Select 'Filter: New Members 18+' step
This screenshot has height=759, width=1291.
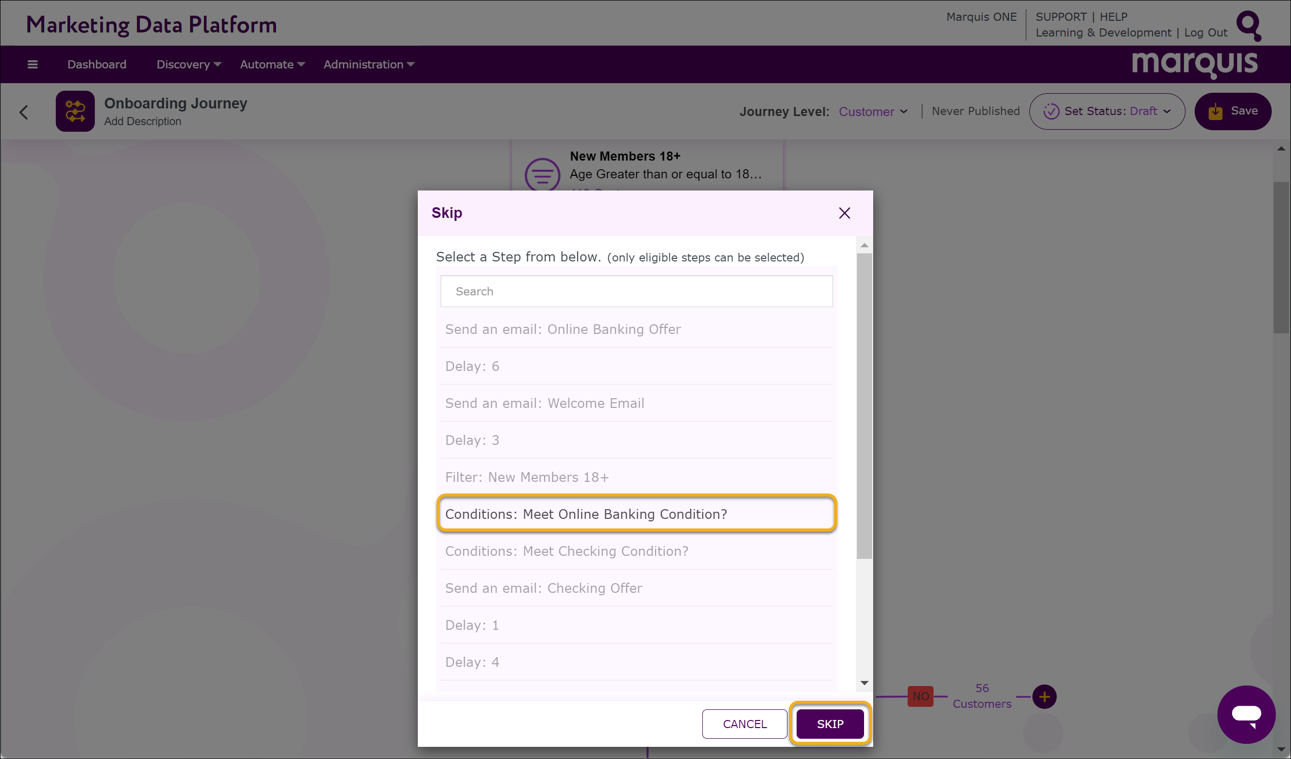tap(636, 476)
